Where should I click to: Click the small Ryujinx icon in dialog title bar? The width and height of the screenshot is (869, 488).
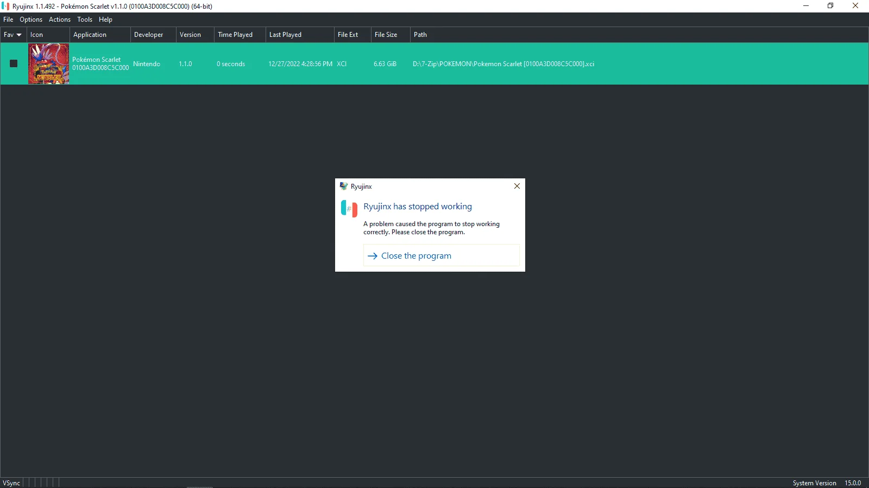tap(344, 186)
